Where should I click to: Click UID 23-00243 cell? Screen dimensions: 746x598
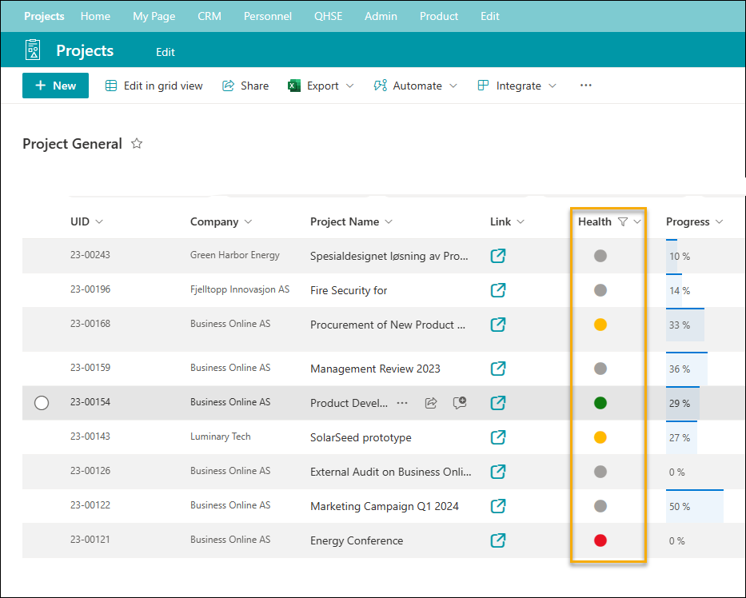[90, 254]
